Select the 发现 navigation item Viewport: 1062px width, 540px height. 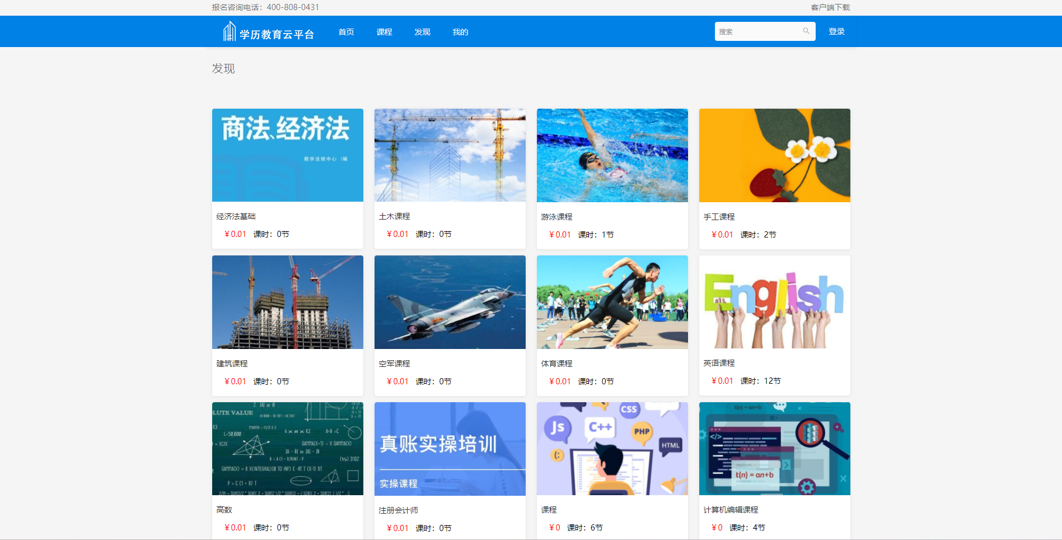click(422, 32)
